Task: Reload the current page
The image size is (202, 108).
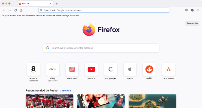Action: 16,10
